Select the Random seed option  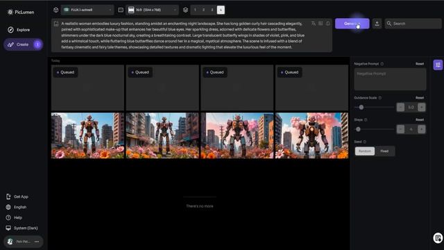pyautogui.click(x=365, y=151)
